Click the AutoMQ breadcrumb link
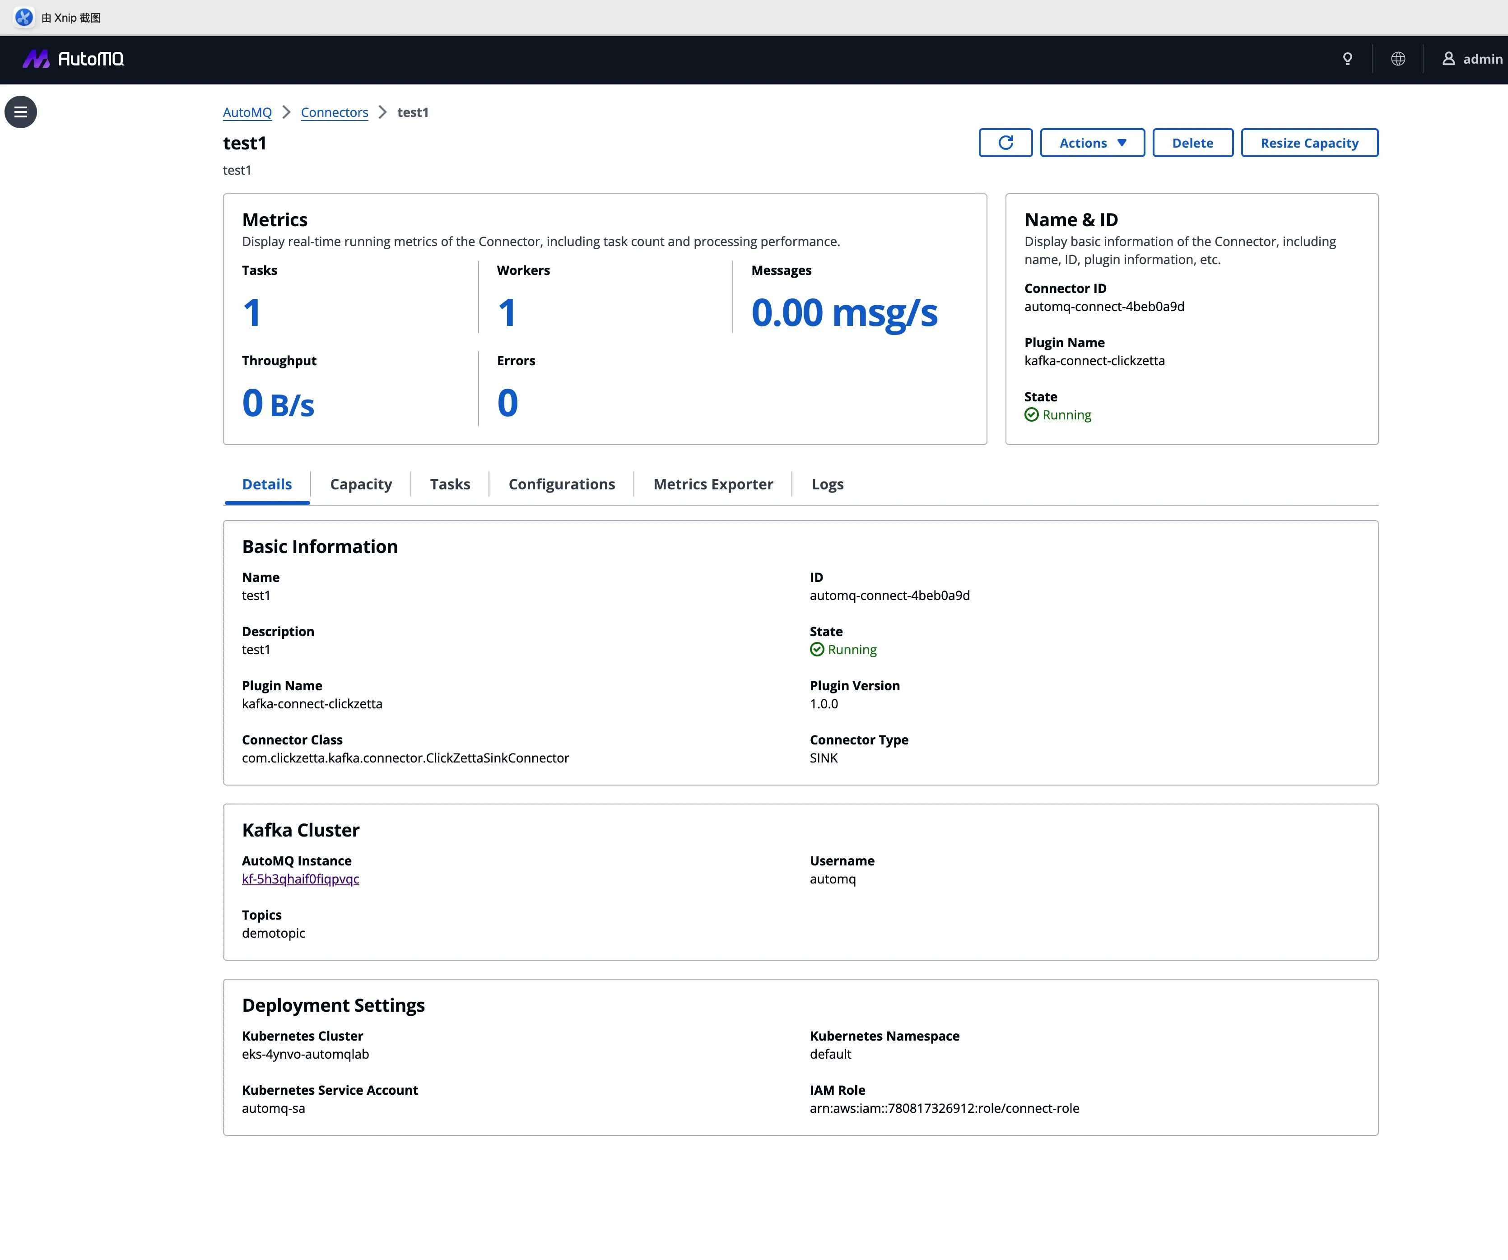This screenshot has width=1508, height=1260. 247,112
